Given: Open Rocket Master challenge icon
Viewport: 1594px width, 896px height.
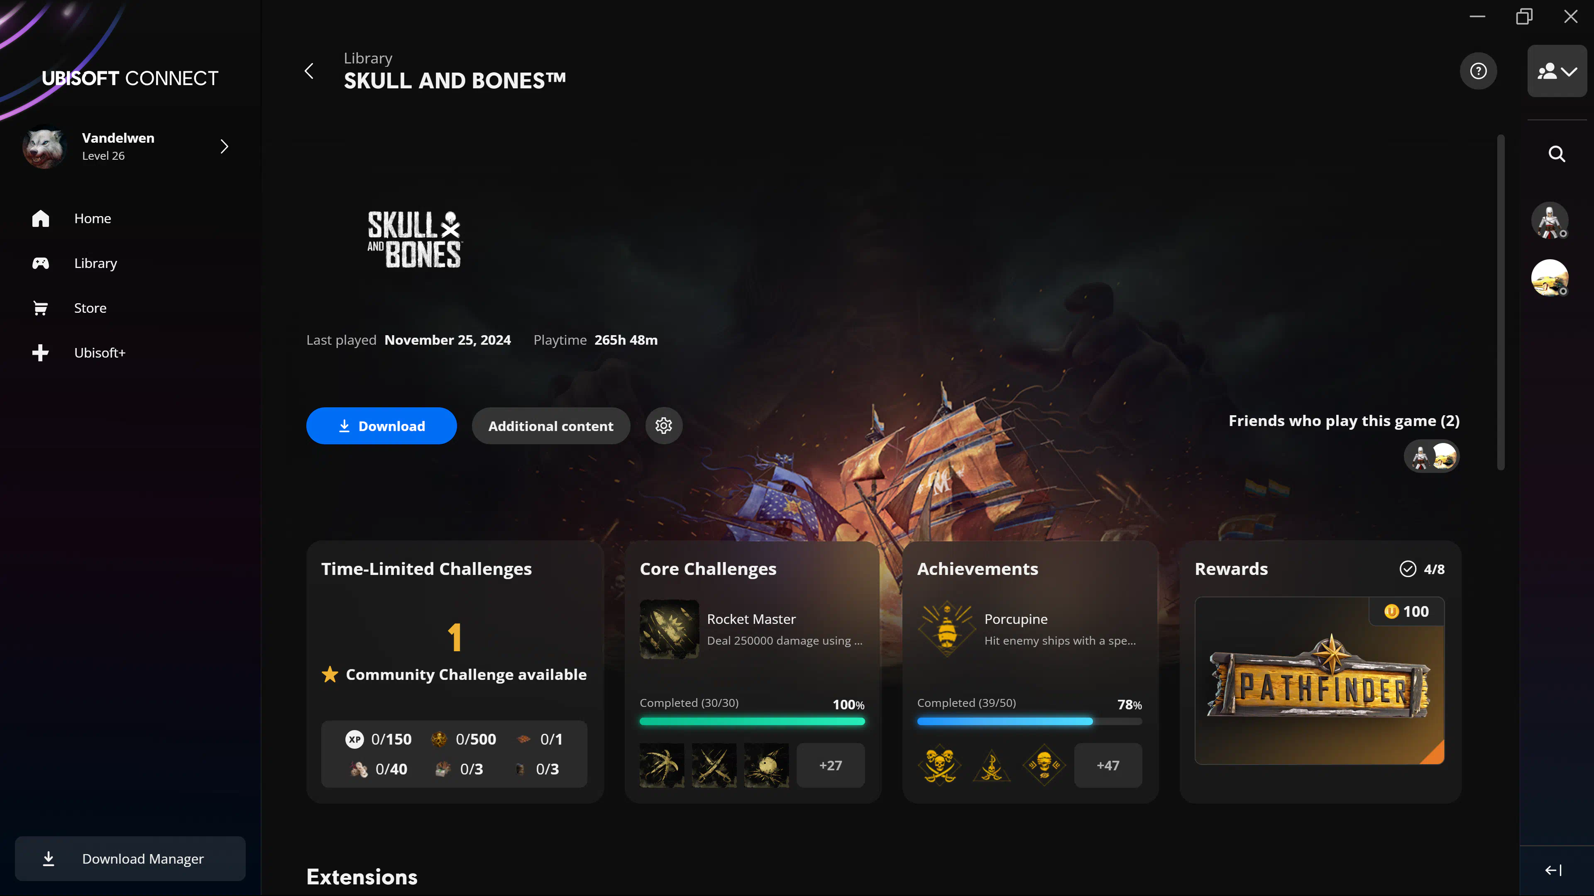Looking at the screenshot, I should tap(669, 629).
